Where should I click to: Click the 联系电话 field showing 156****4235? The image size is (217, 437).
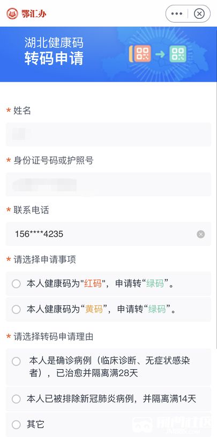108,234
